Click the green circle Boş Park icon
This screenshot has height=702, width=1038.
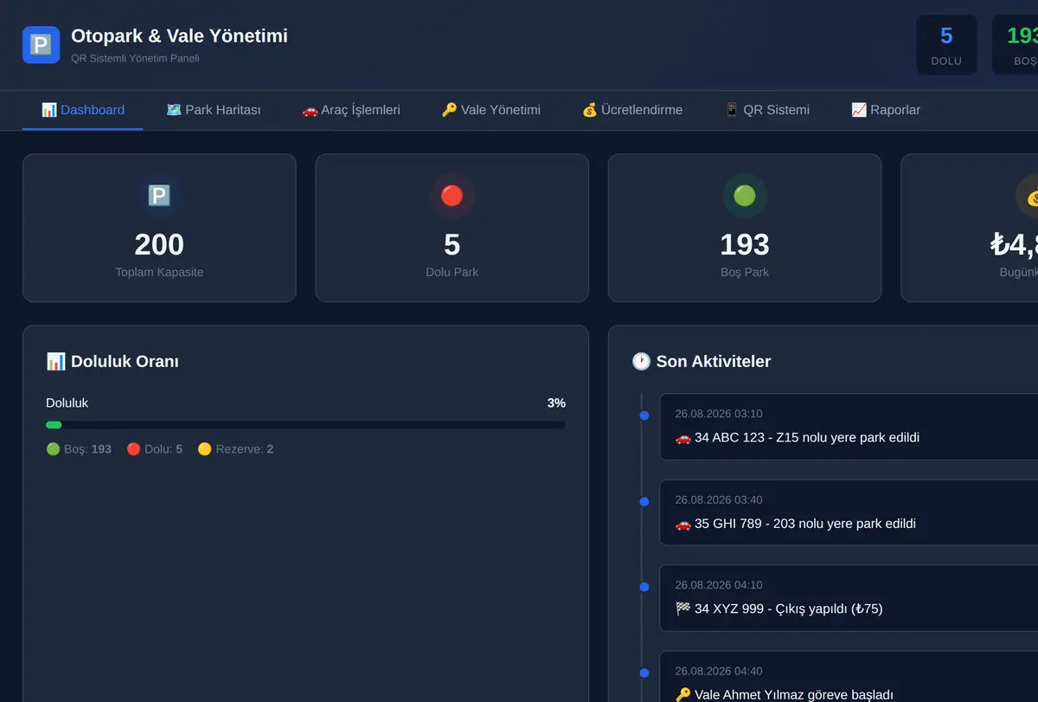745,196
